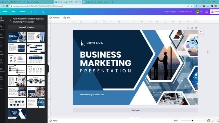The width and height of the screenshot is (219, 123).
Task: Open the Uploads sidebar tab
Action: [x=1, y=36]
